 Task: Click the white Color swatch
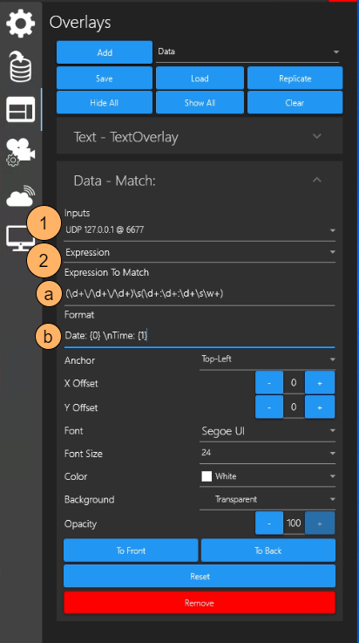point(207,476)
